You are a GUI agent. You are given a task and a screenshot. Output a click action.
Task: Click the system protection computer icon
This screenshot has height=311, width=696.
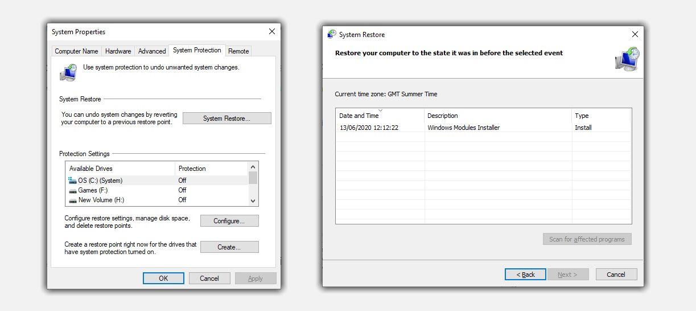(x=68, y=72)
